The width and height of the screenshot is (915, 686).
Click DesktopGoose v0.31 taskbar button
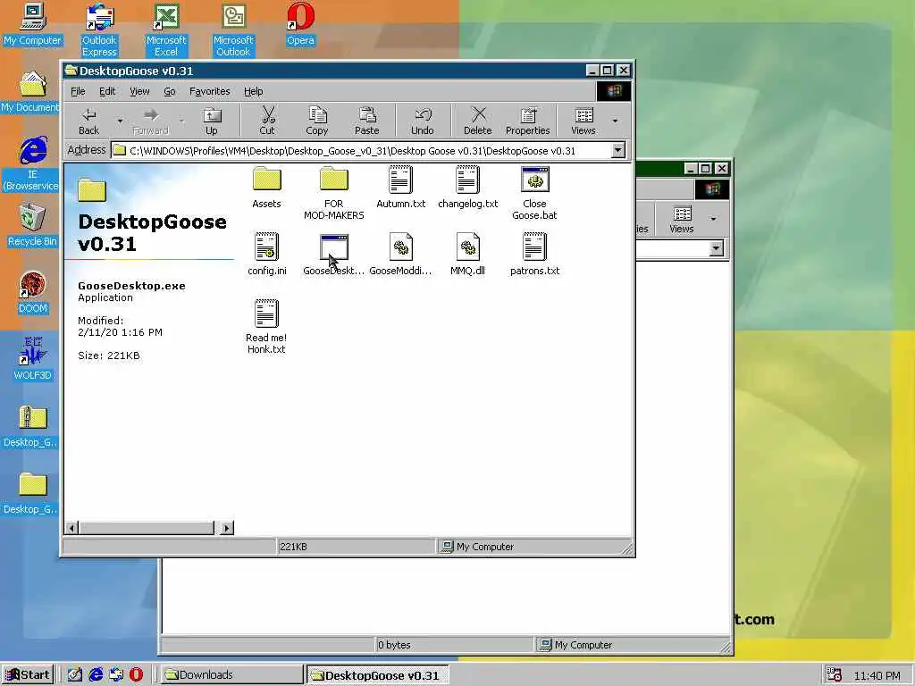(378, 675)
